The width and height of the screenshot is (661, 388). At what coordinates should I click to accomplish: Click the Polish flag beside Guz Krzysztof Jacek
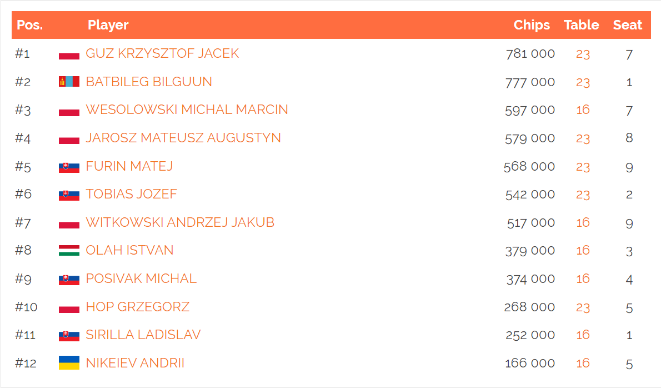pyautogui.click(x=69, y=53)
